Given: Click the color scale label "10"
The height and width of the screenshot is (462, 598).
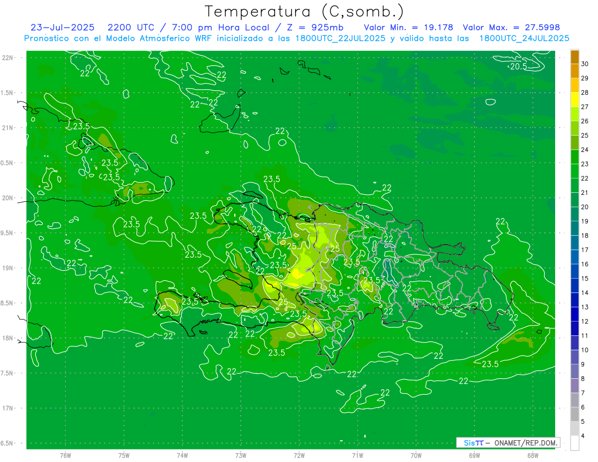Looking at the screenshot, I should 585,350.
